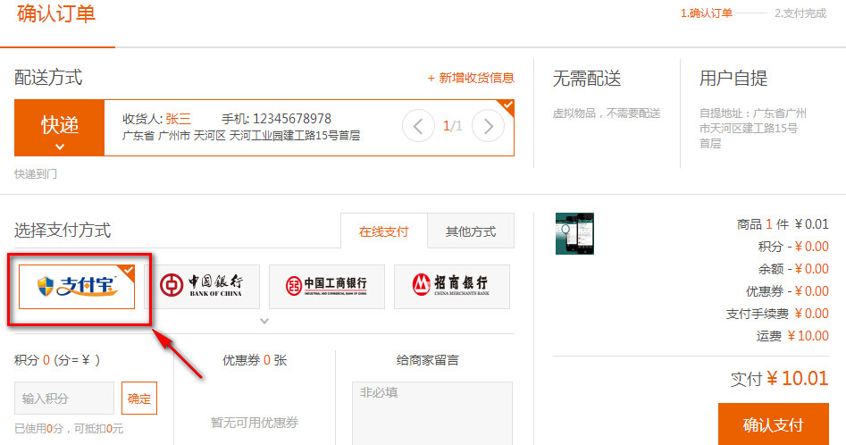The image size is (846, 445).
Task: Choose ICBC 中国工商银行 payment
Action: click(x=327, y=287)
